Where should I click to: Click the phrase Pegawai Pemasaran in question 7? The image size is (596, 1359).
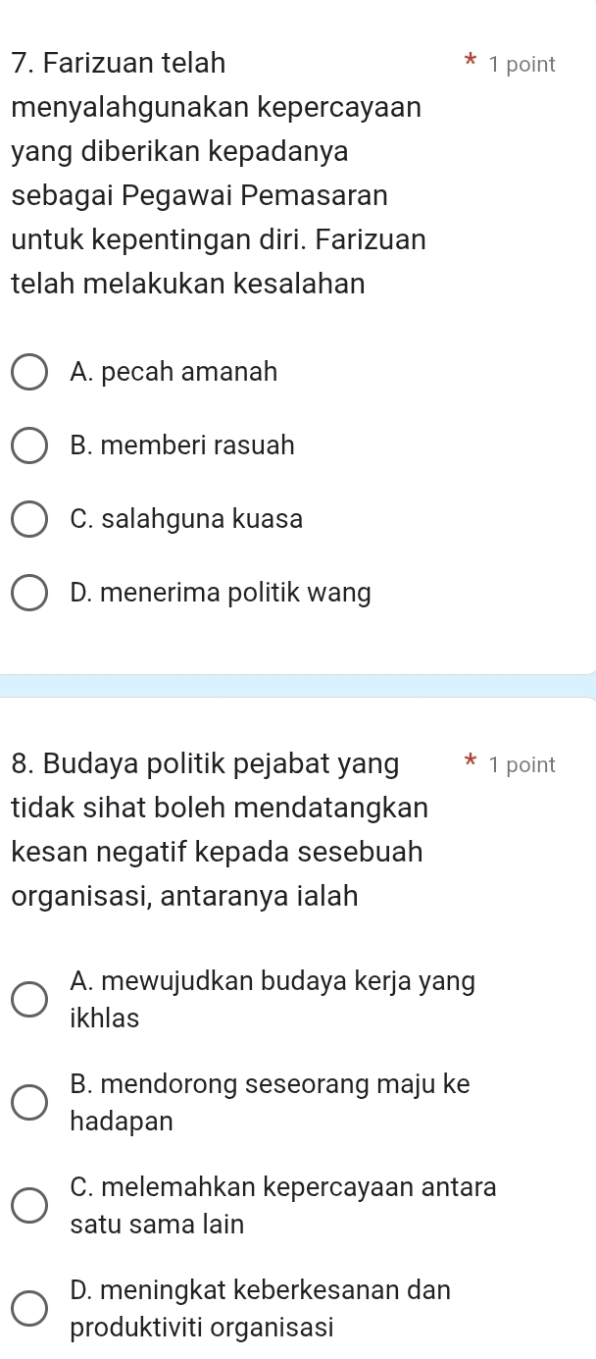click(x=265, y=195)
